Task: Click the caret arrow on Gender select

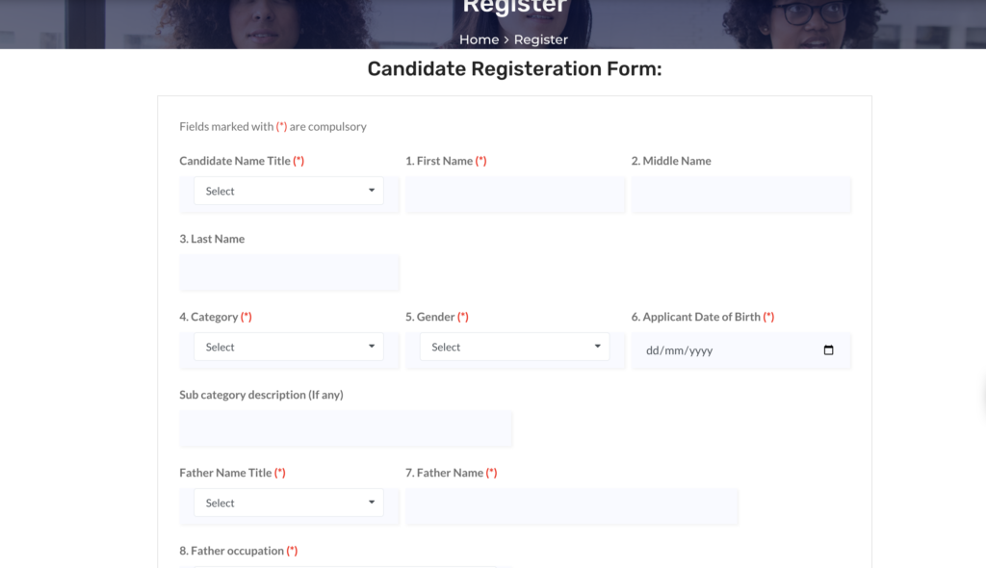Action: click(x=597, y=346)
